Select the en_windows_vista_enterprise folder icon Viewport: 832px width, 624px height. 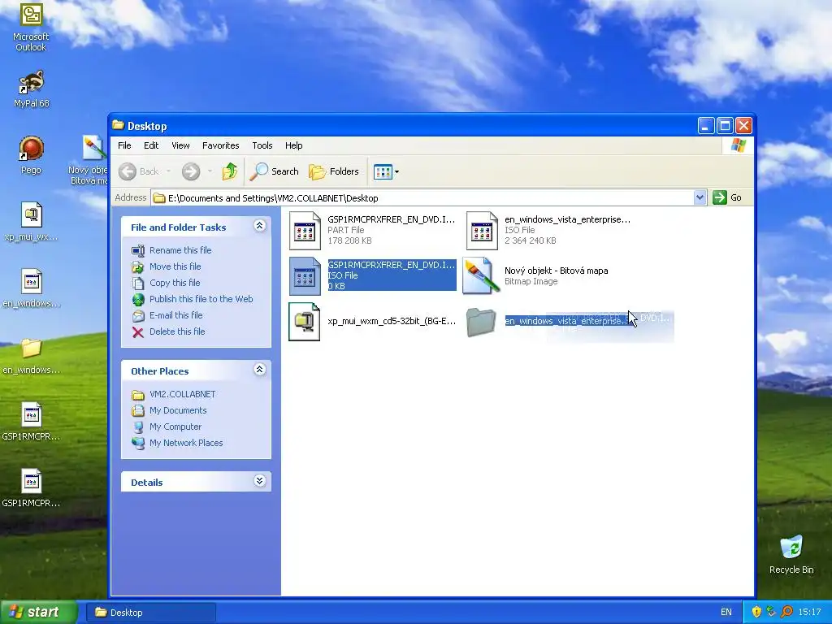[481, 322]
